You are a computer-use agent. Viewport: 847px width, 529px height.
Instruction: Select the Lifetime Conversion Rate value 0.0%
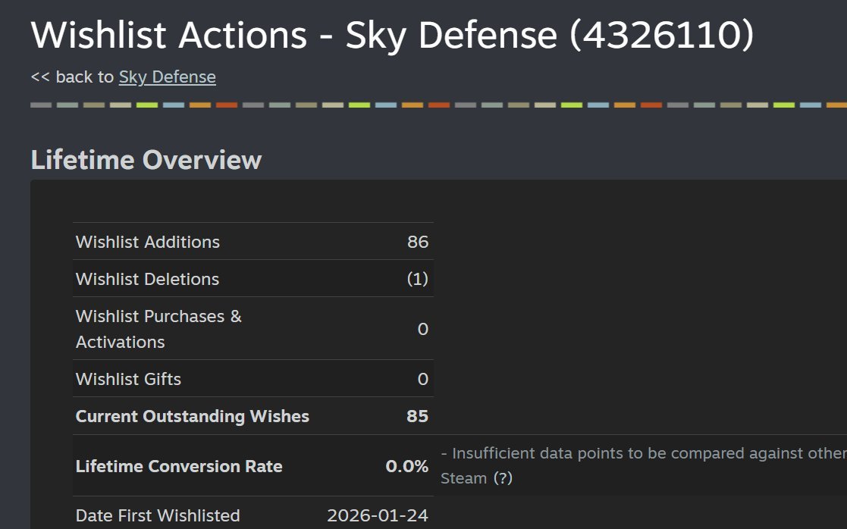click(x=406, y=466)
